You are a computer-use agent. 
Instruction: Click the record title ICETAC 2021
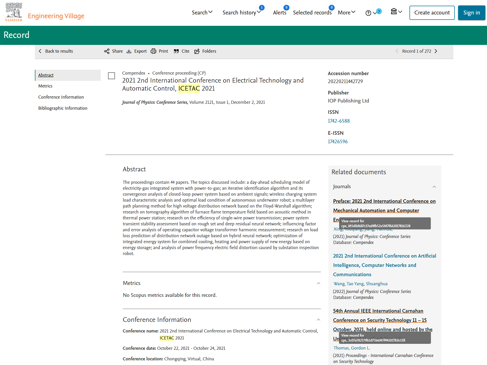(213, 84)
